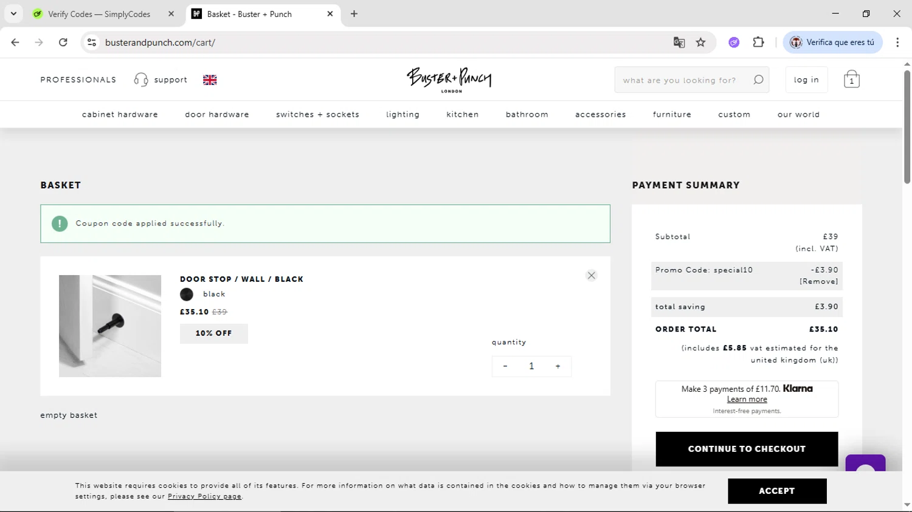The image size is (912, 512).
Task: Open the purple chat widget
Action: click(865, 464)
